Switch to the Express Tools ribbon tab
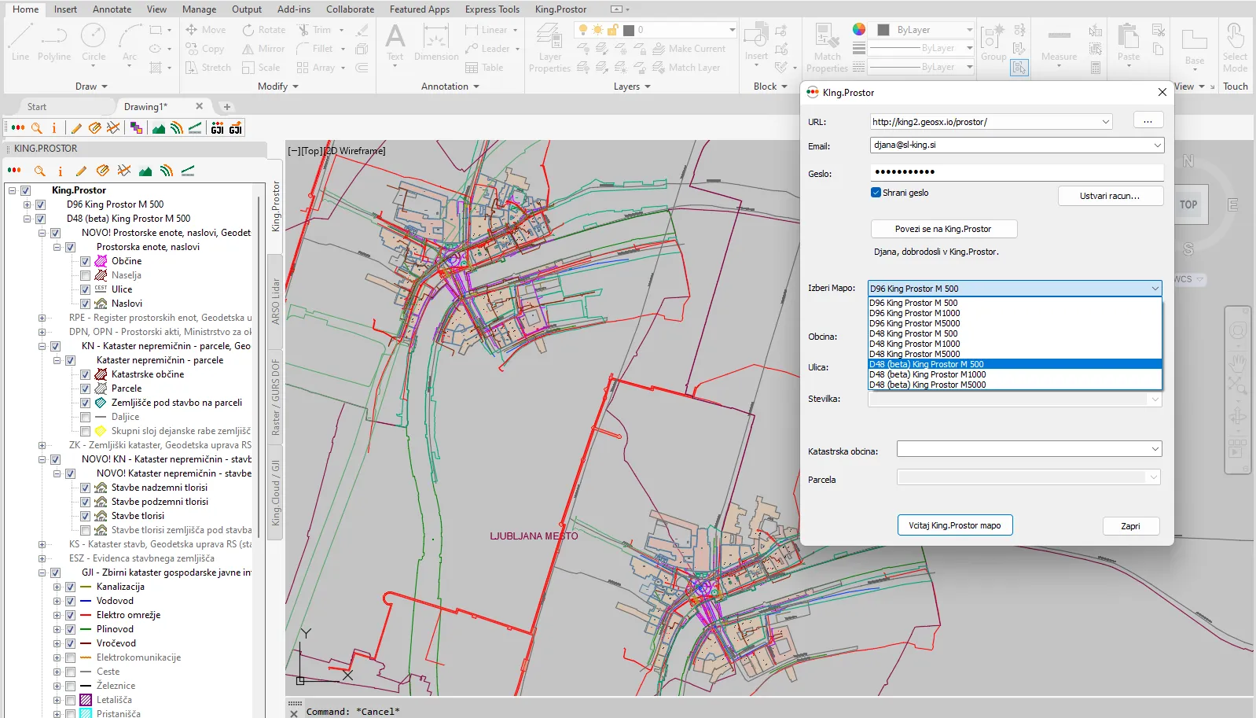The height and width of the screenshot is (718, 1256). click(x=491, y=9)
